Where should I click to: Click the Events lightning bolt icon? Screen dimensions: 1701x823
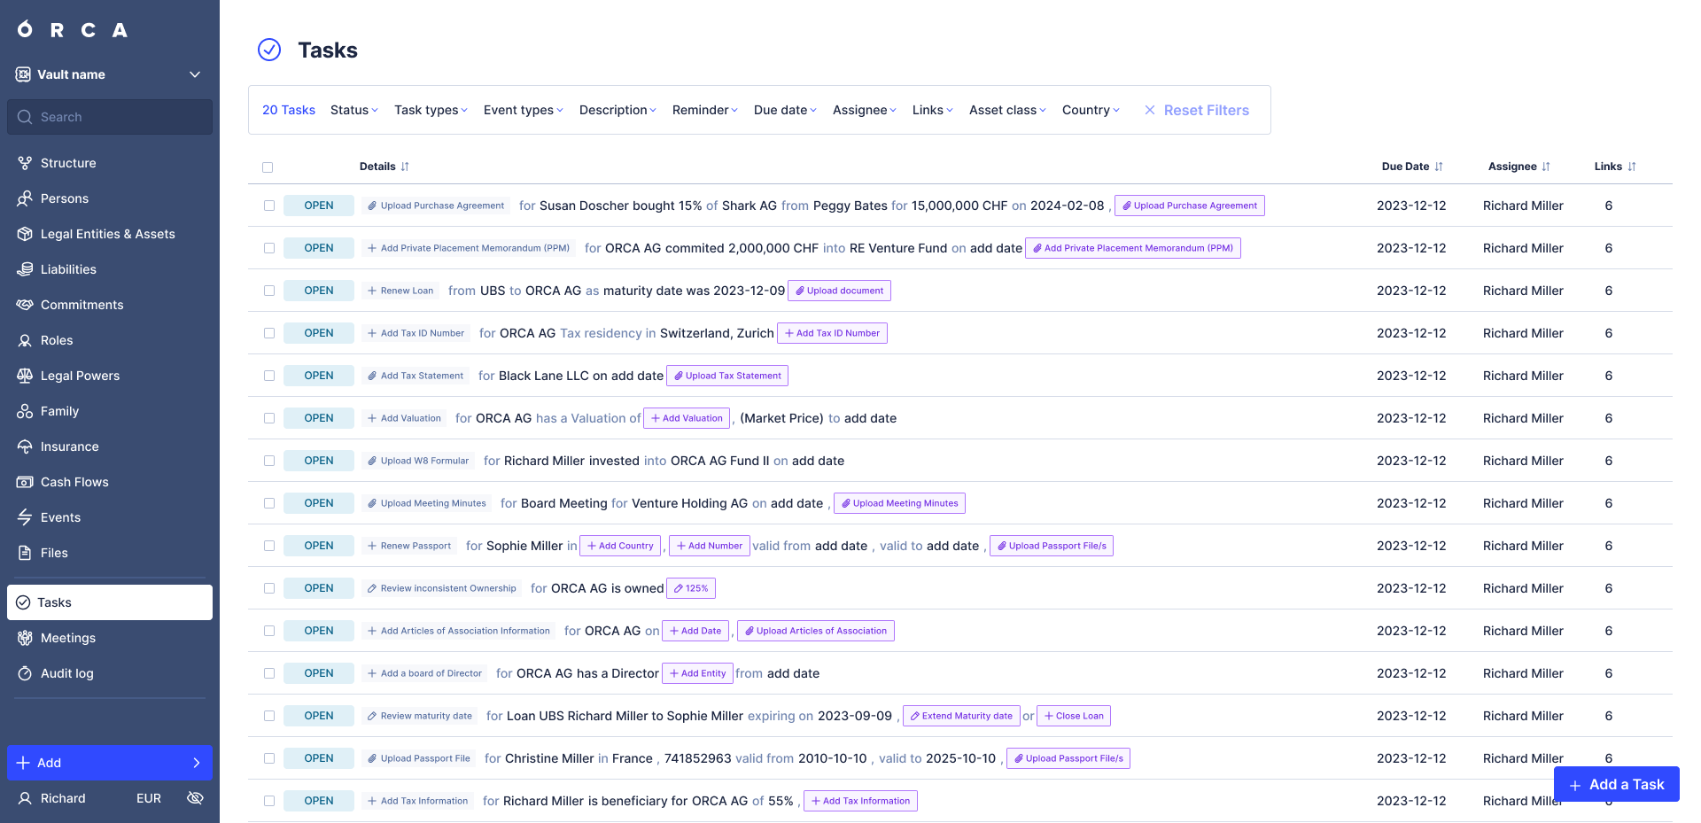click(25, 517)
